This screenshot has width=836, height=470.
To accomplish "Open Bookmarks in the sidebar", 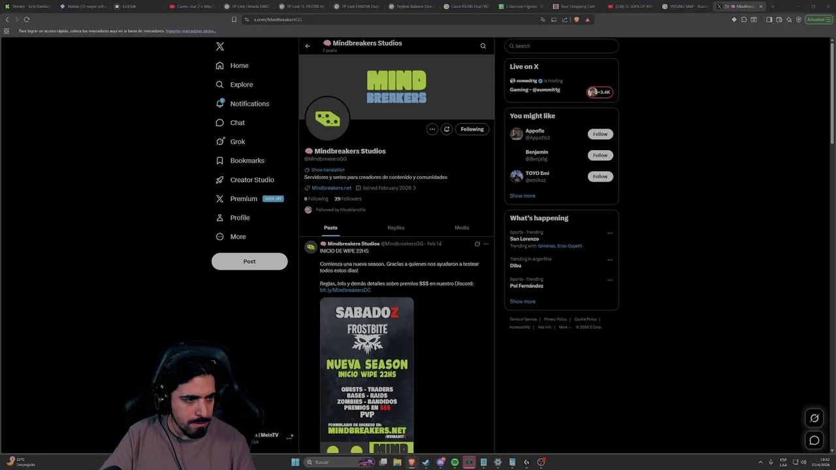I will click(240, 161).
